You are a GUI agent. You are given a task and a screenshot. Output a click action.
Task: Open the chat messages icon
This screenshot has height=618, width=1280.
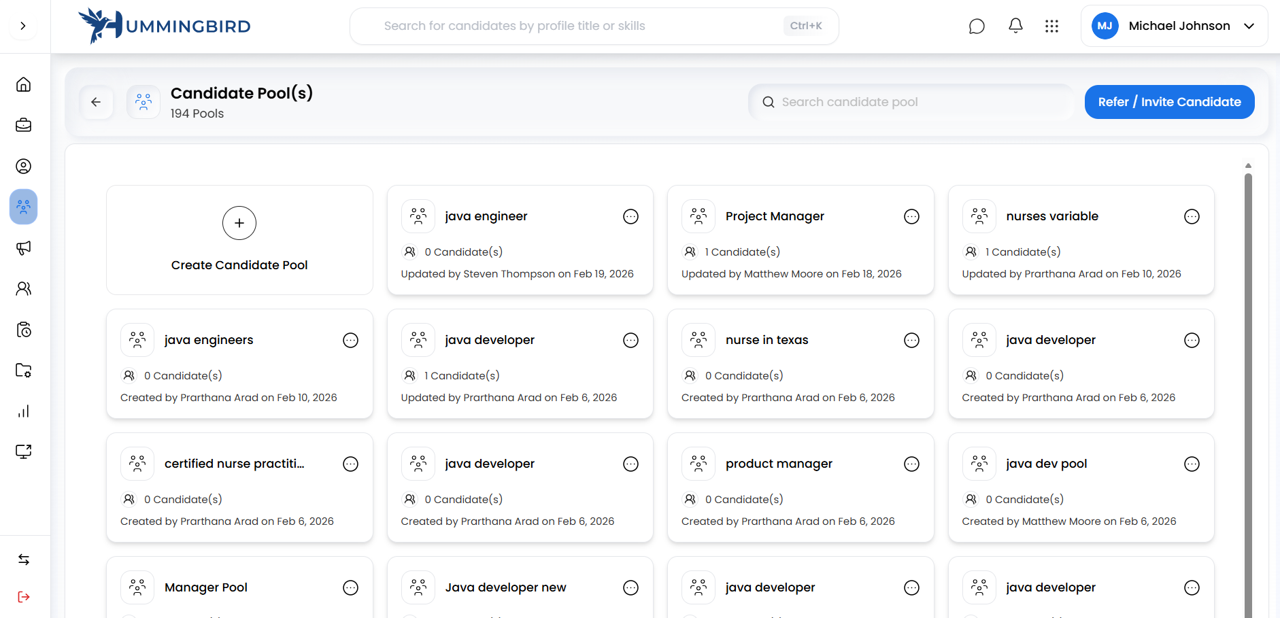pyautogui.click(x=977, y=26)
